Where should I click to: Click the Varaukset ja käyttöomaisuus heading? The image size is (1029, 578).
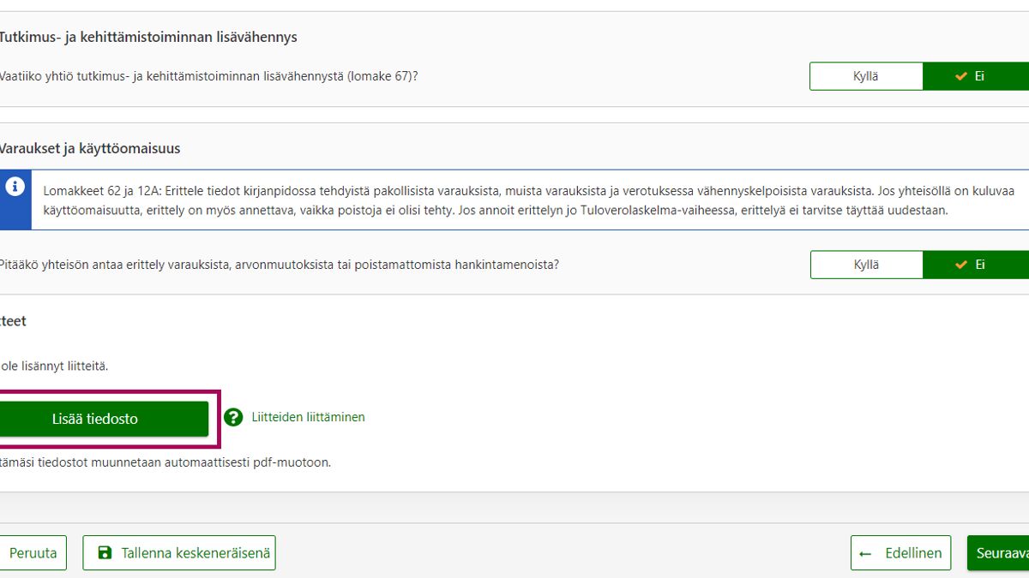90,148
